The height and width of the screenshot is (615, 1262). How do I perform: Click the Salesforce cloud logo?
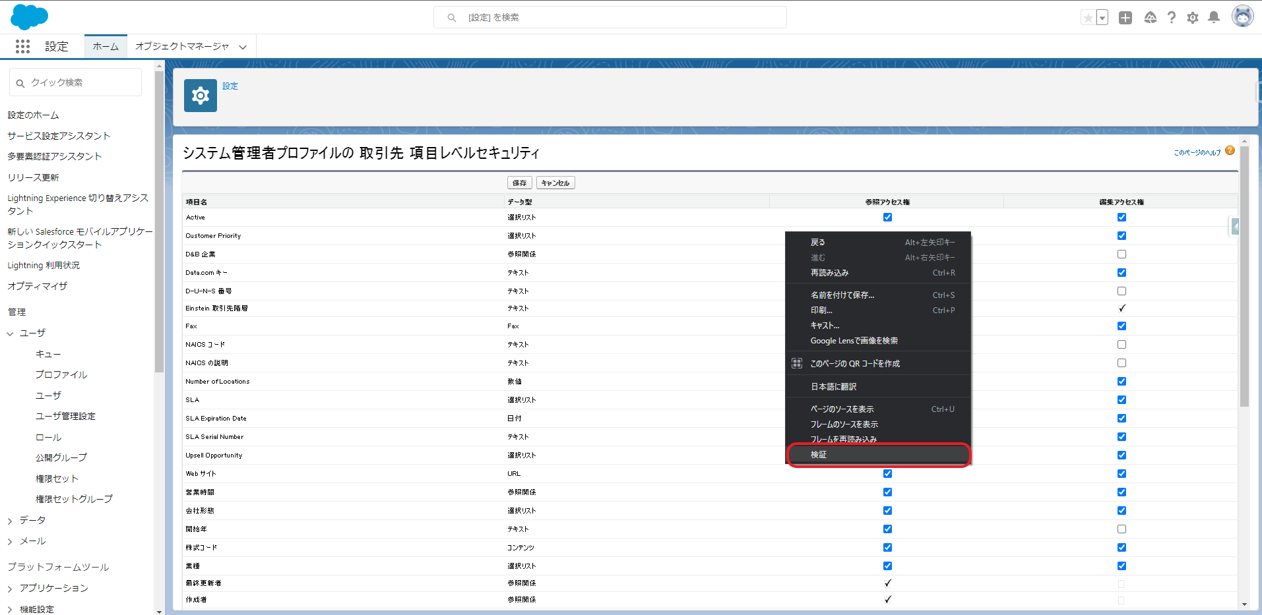pos(29,16)
